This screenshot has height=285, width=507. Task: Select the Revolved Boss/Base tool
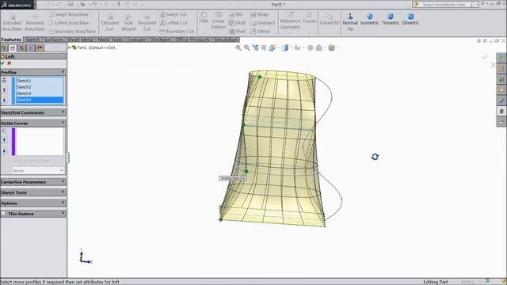(x=35, y=22)
